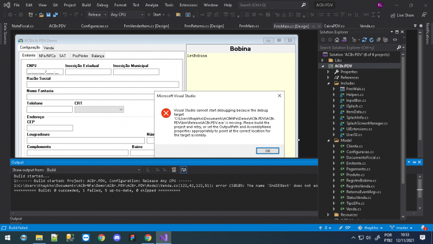Open the Debug menu
The height and width of the screenshot is (244, 433).
coord(102,5)
